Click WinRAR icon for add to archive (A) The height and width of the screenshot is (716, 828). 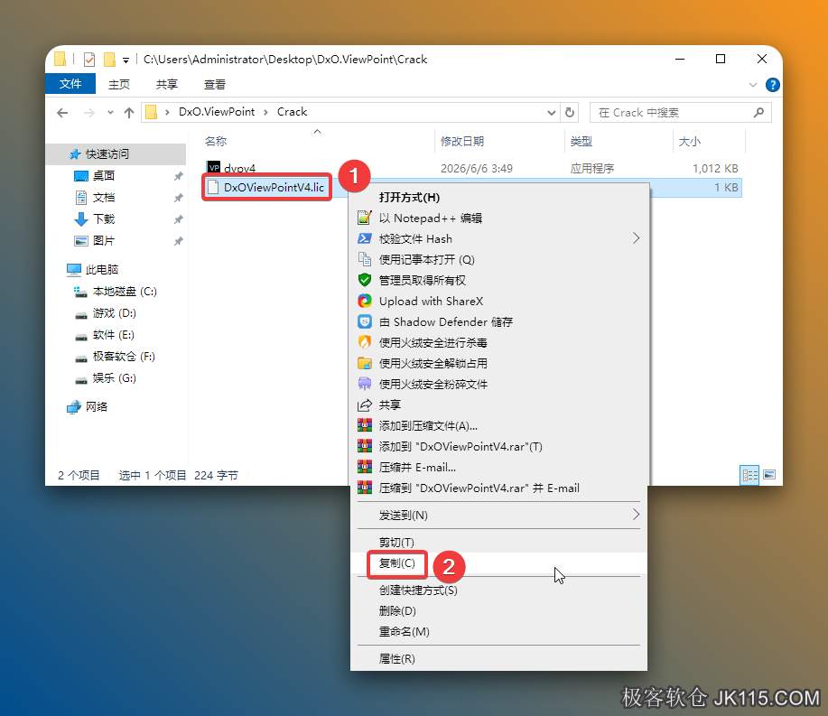click(x=365, y=425)
